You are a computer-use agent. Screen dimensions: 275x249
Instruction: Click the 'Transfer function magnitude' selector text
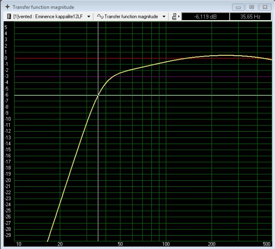131,17
